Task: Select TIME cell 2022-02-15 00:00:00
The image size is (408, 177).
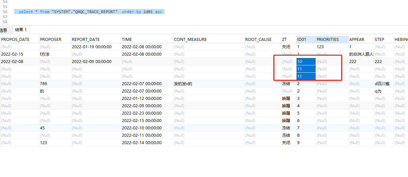Action: [147, 120]
